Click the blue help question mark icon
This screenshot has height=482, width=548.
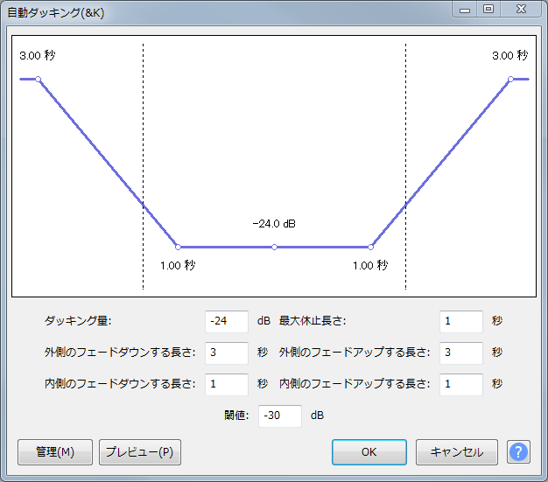click(x=518, y=452)
